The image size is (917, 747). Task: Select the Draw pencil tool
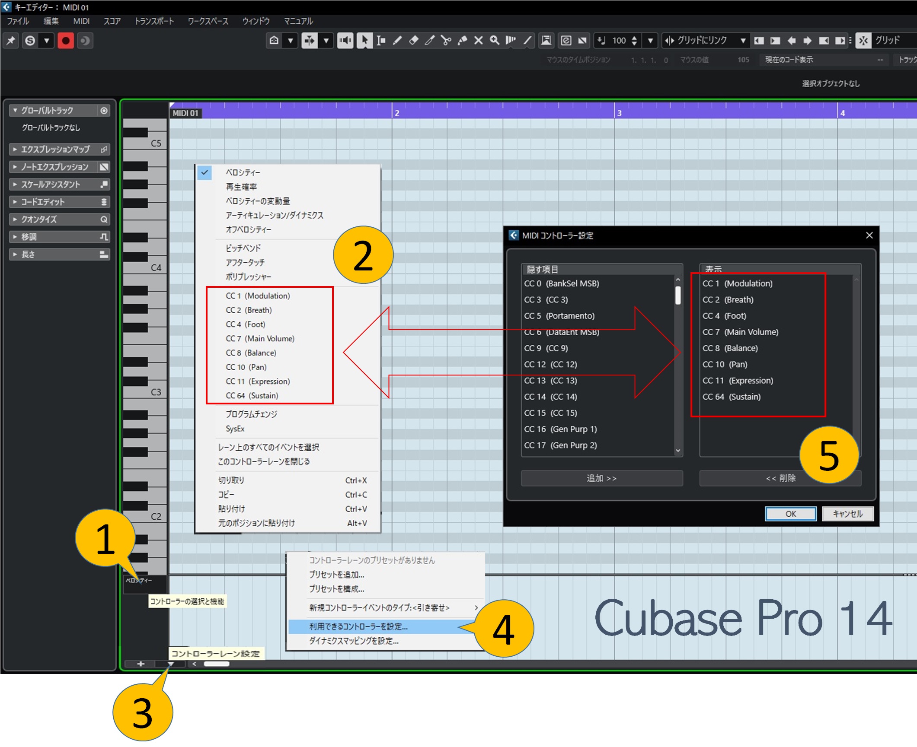[x=397, y=41]
